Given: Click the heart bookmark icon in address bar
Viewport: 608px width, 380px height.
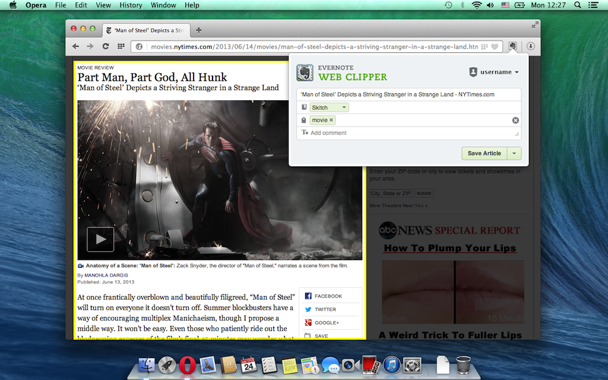Looking at the screenshot, I should pyautogui.click(x=494, y=47).
